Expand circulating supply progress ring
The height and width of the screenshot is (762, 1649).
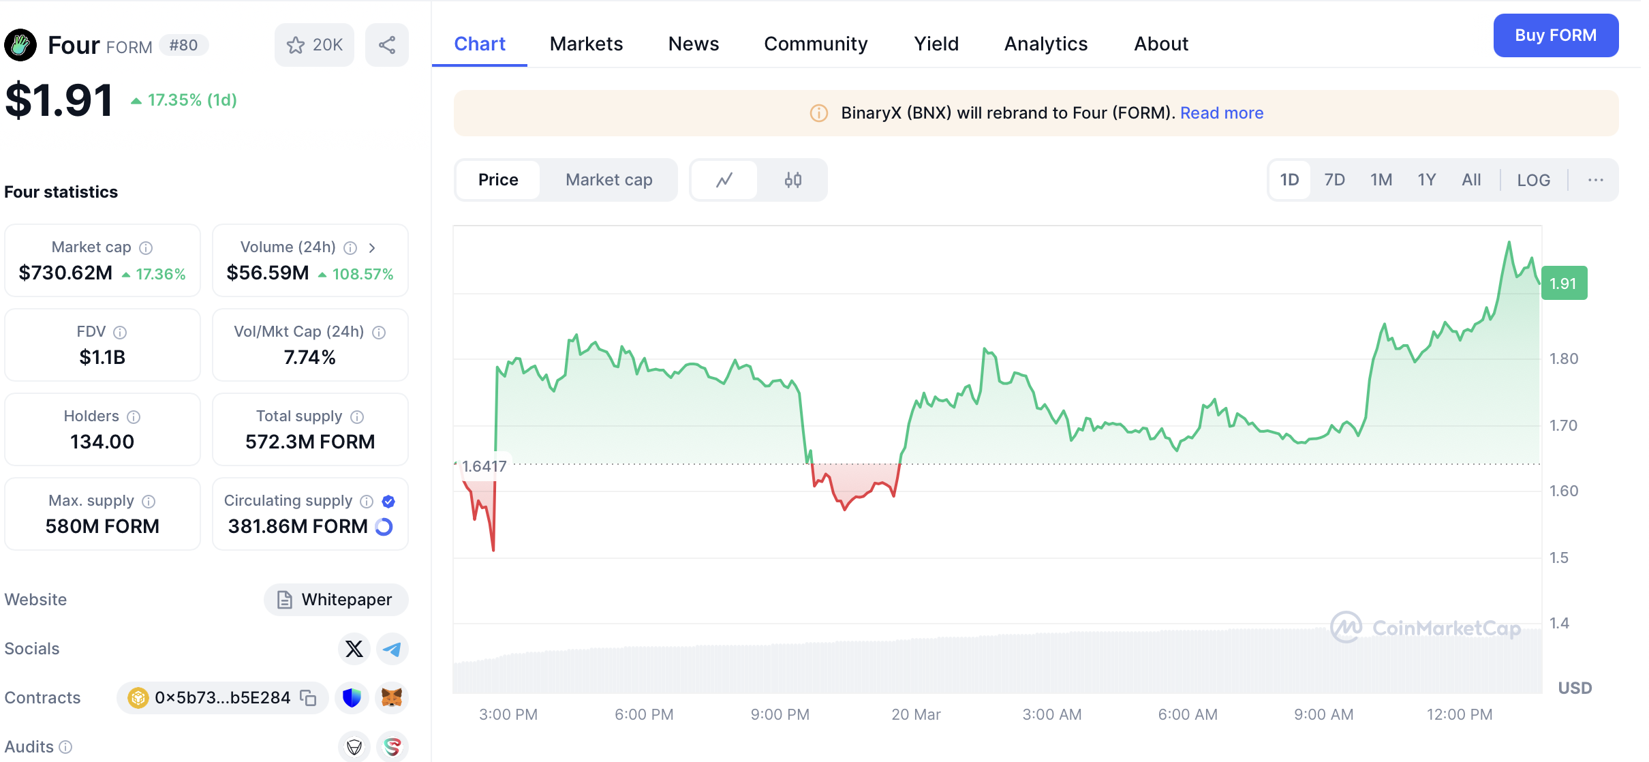[x=384, y=526]
